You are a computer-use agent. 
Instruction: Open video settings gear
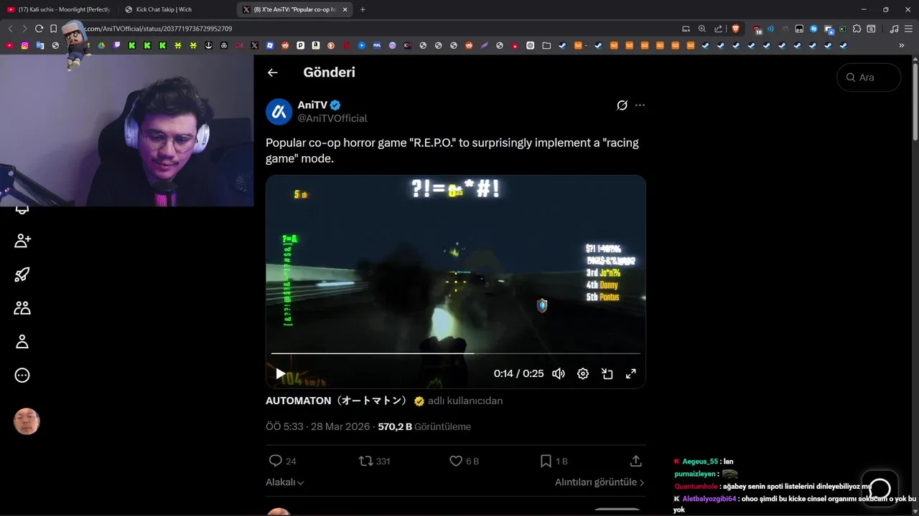coord(583,373)
